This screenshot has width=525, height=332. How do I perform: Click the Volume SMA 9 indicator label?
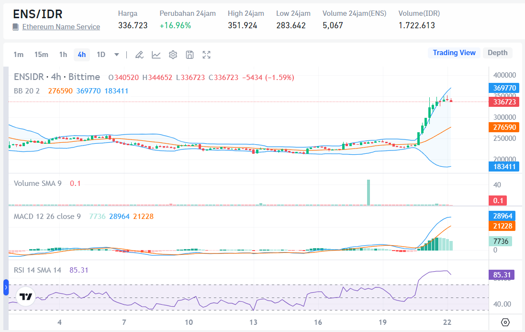(x=37, y=183)
